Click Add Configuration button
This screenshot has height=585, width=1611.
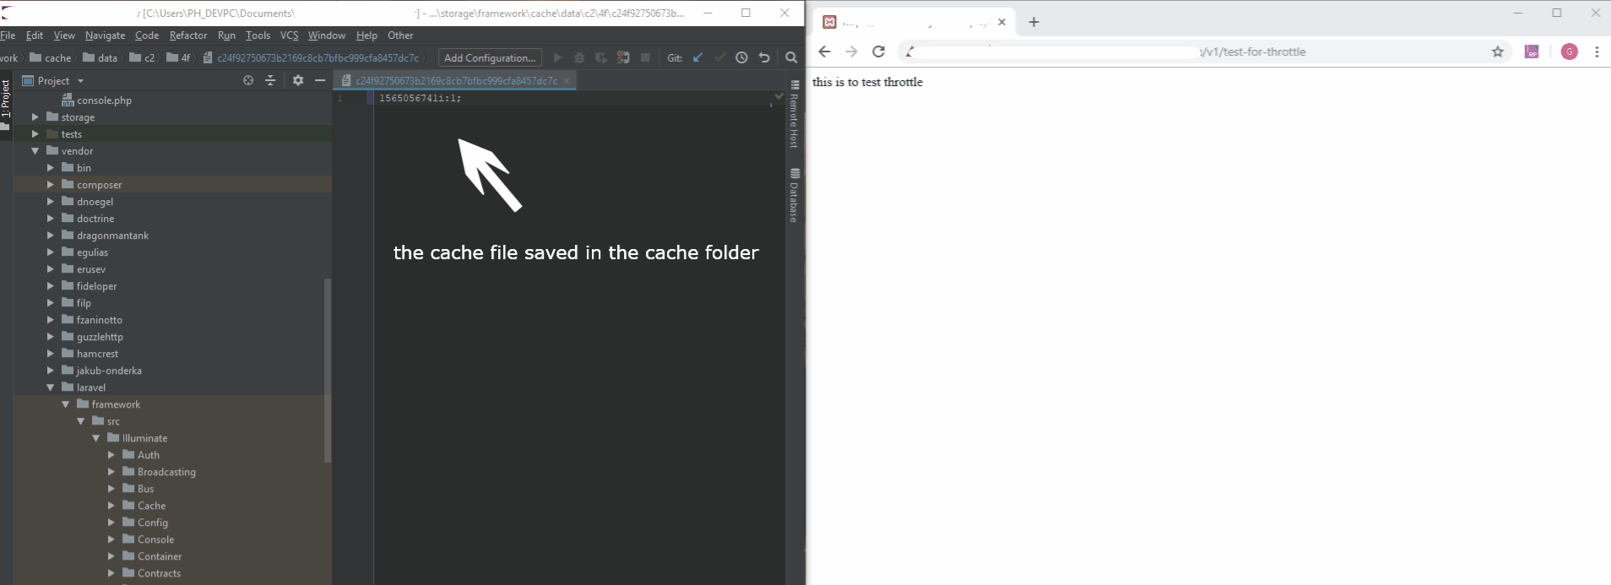coord(490,58)
